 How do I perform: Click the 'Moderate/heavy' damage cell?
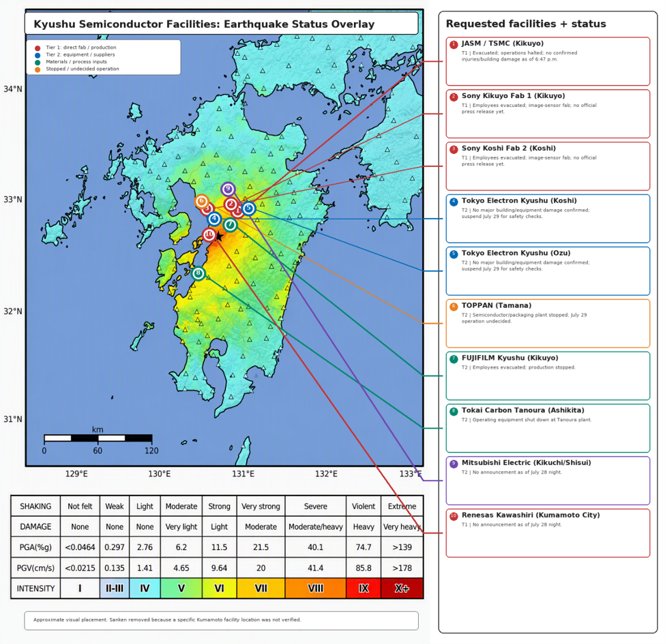pyautogui.click(x=316, y=527)
